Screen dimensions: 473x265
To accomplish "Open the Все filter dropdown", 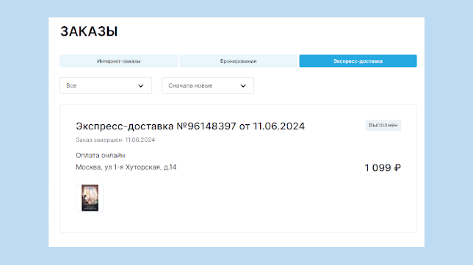I will click(x=105, y=86).
